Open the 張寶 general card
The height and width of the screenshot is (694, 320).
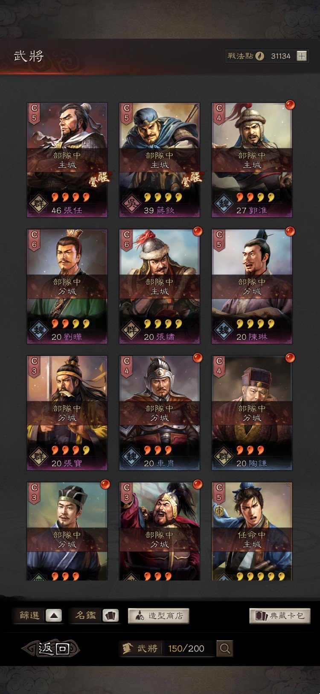click(x=67, y=413)
